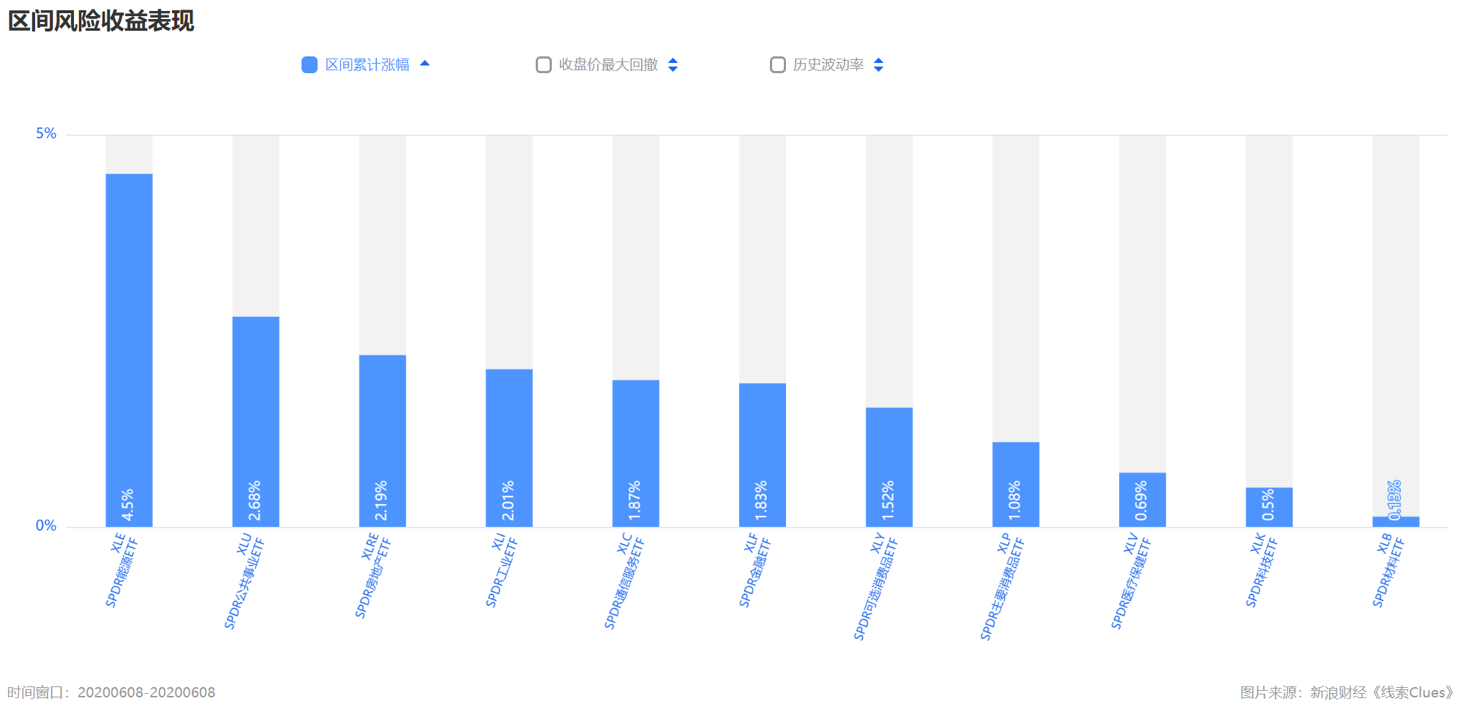Click the 新浪财经《线索Clues》 source text
1463x712 pixels.
[x=1381, y=692]
